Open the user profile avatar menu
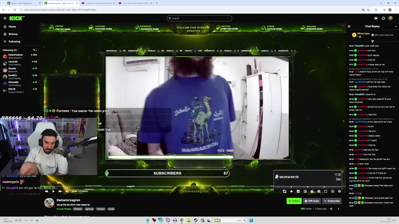The image size is (399, 224). 390,18
